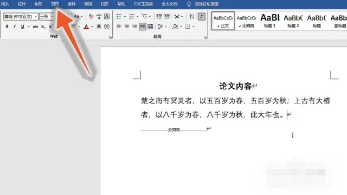Expand Aa change case dropdown
The height and width of the screenshot is (195, 347).
[81, 17]
